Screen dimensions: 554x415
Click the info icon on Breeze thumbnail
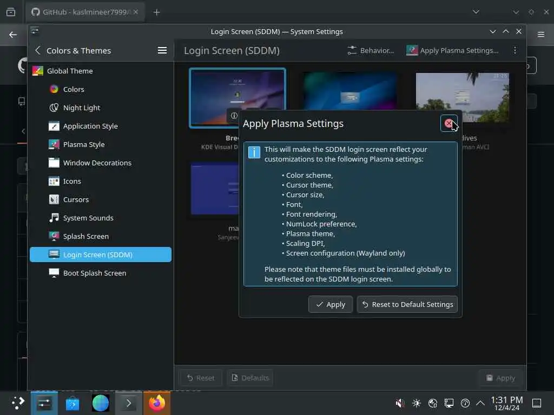point(234,116)
